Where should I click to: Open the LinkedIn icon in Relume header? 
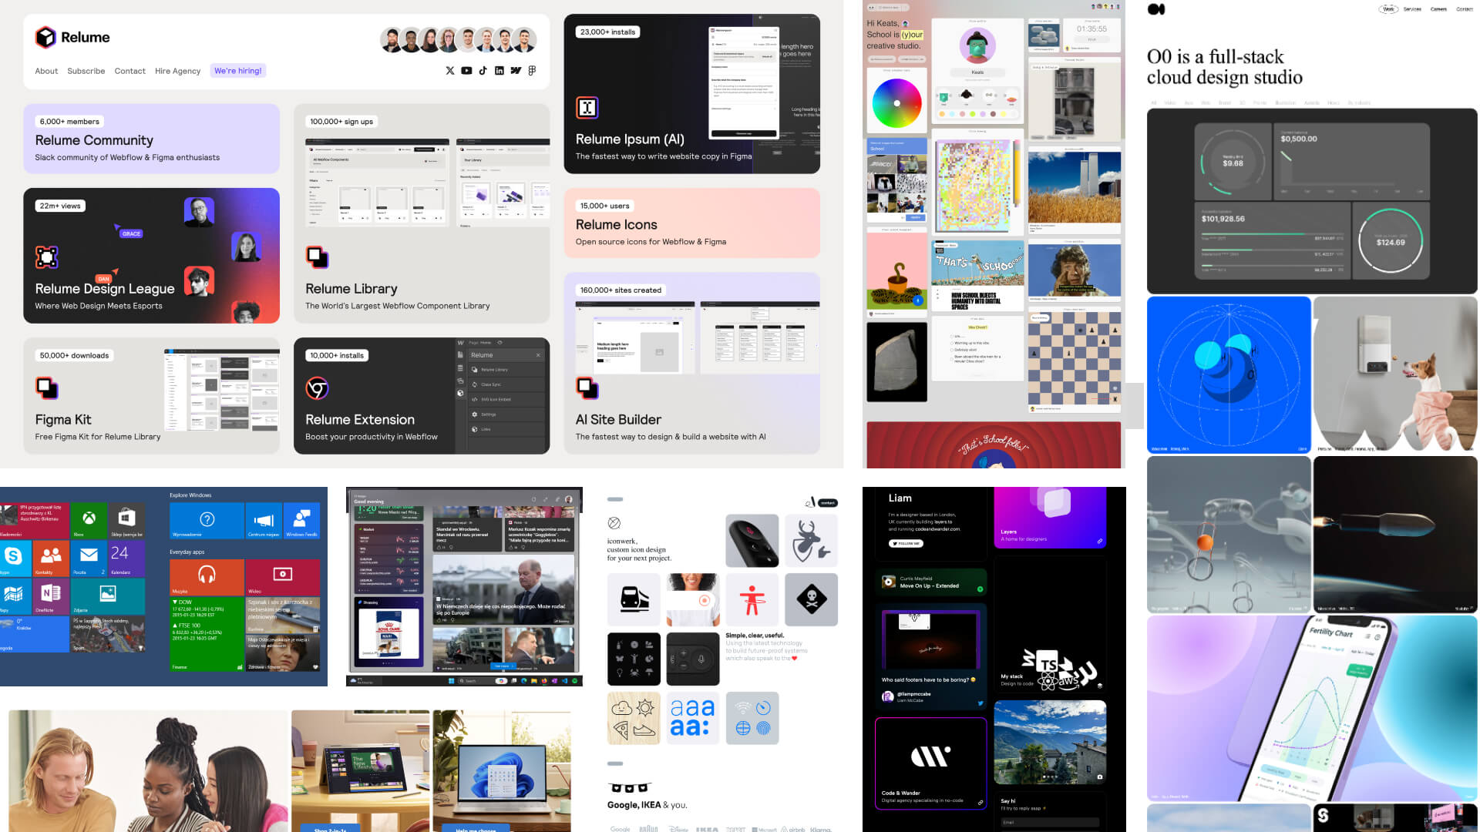(x=499, y=71)
